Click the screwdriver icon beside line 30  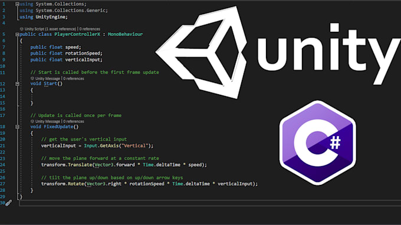pyautogui.click(x=9, y=203)
